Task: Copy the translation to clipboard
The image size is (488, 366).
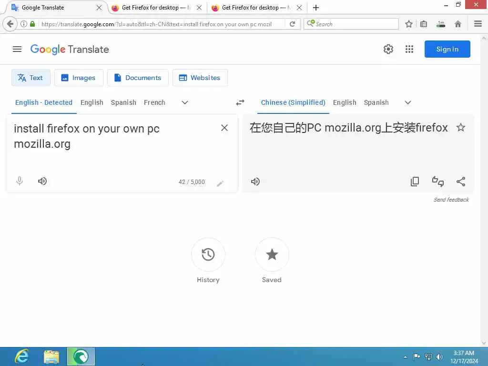Action: 415,182
